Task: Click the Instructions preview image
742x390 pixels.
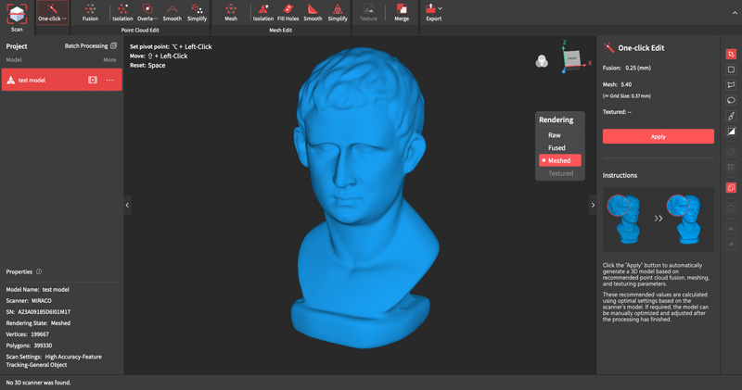Action: 659,220
